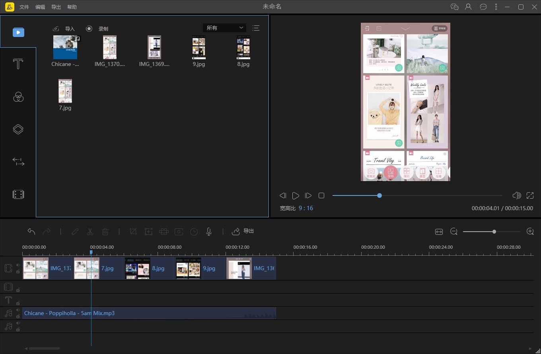Image resolution: width=541 pixels, height=354 pixels.
Task: Select the 9.jpg thumbnail in media library
Action: [x=198, y=47]
